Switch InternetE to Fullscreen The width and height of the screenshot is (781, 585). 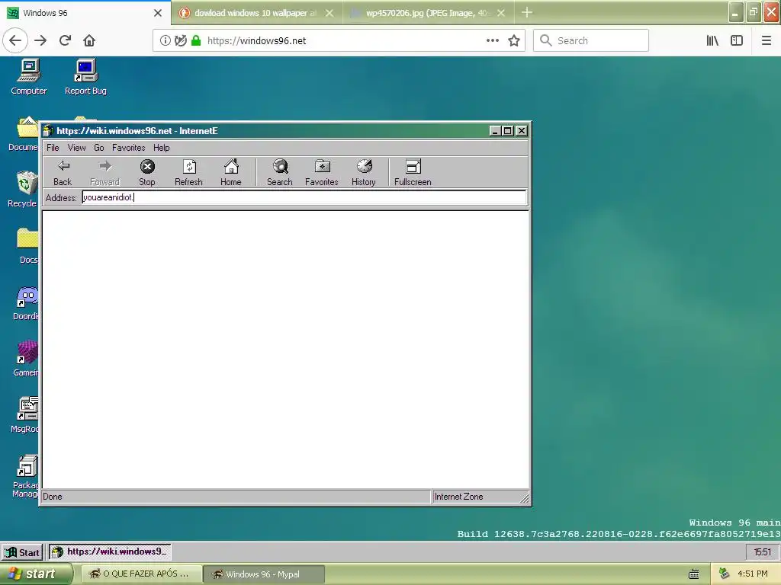point(413,173)
